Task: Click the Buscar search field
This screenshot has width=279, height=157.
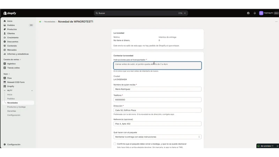Action: click(141, 13)
